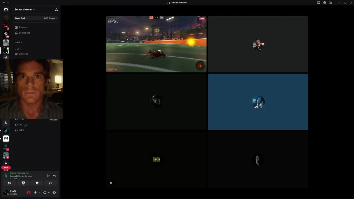Viewport: 354px width, 199px height.
Task: Open the soundboard button
Action: tap(51, 183)
